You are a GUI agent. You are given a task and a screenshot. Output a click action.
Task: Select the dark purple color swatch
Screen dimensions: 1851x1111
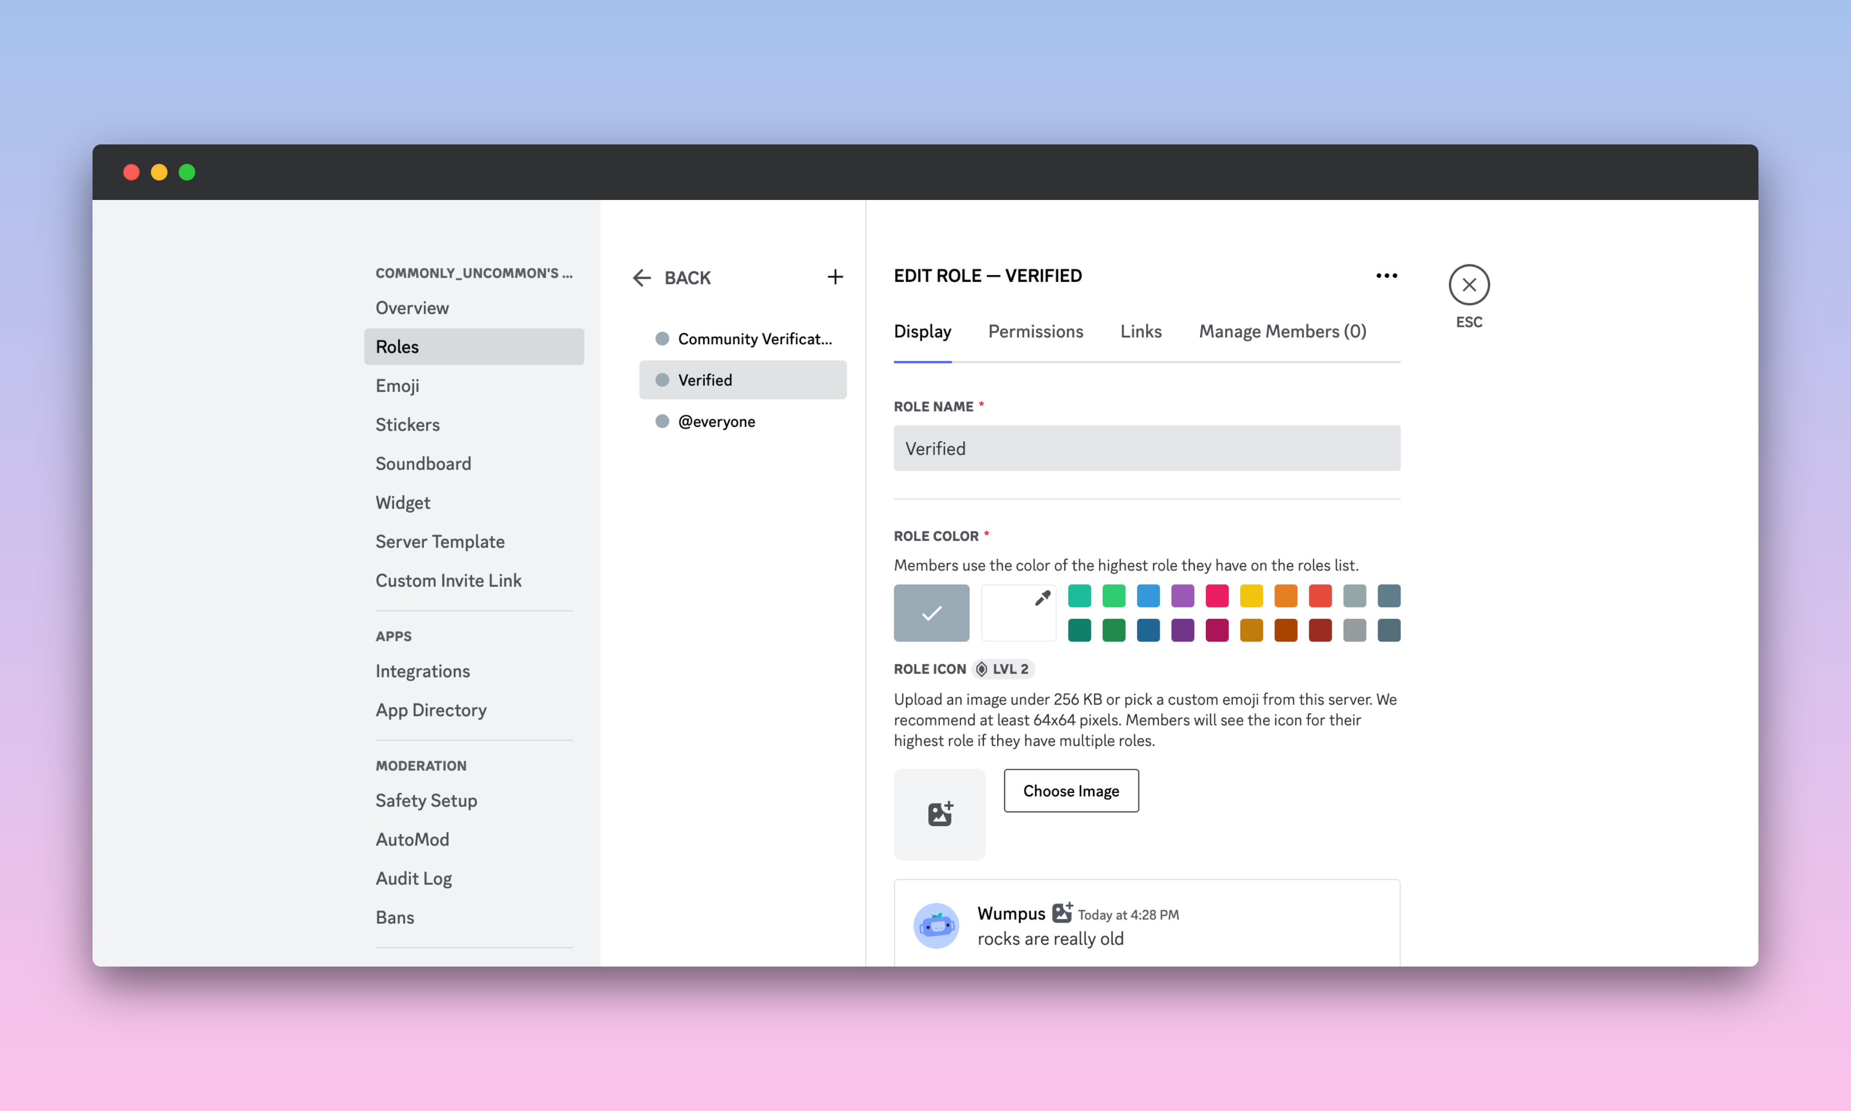1182,630
